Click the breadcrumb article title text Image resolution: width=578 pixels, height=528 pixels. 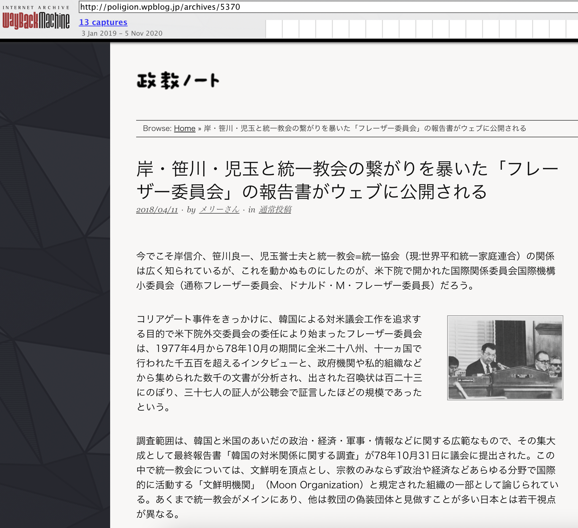[x=365, y=128]
